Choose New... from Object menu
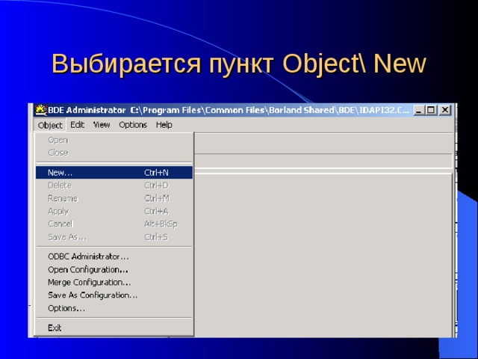 coord(114,173)
